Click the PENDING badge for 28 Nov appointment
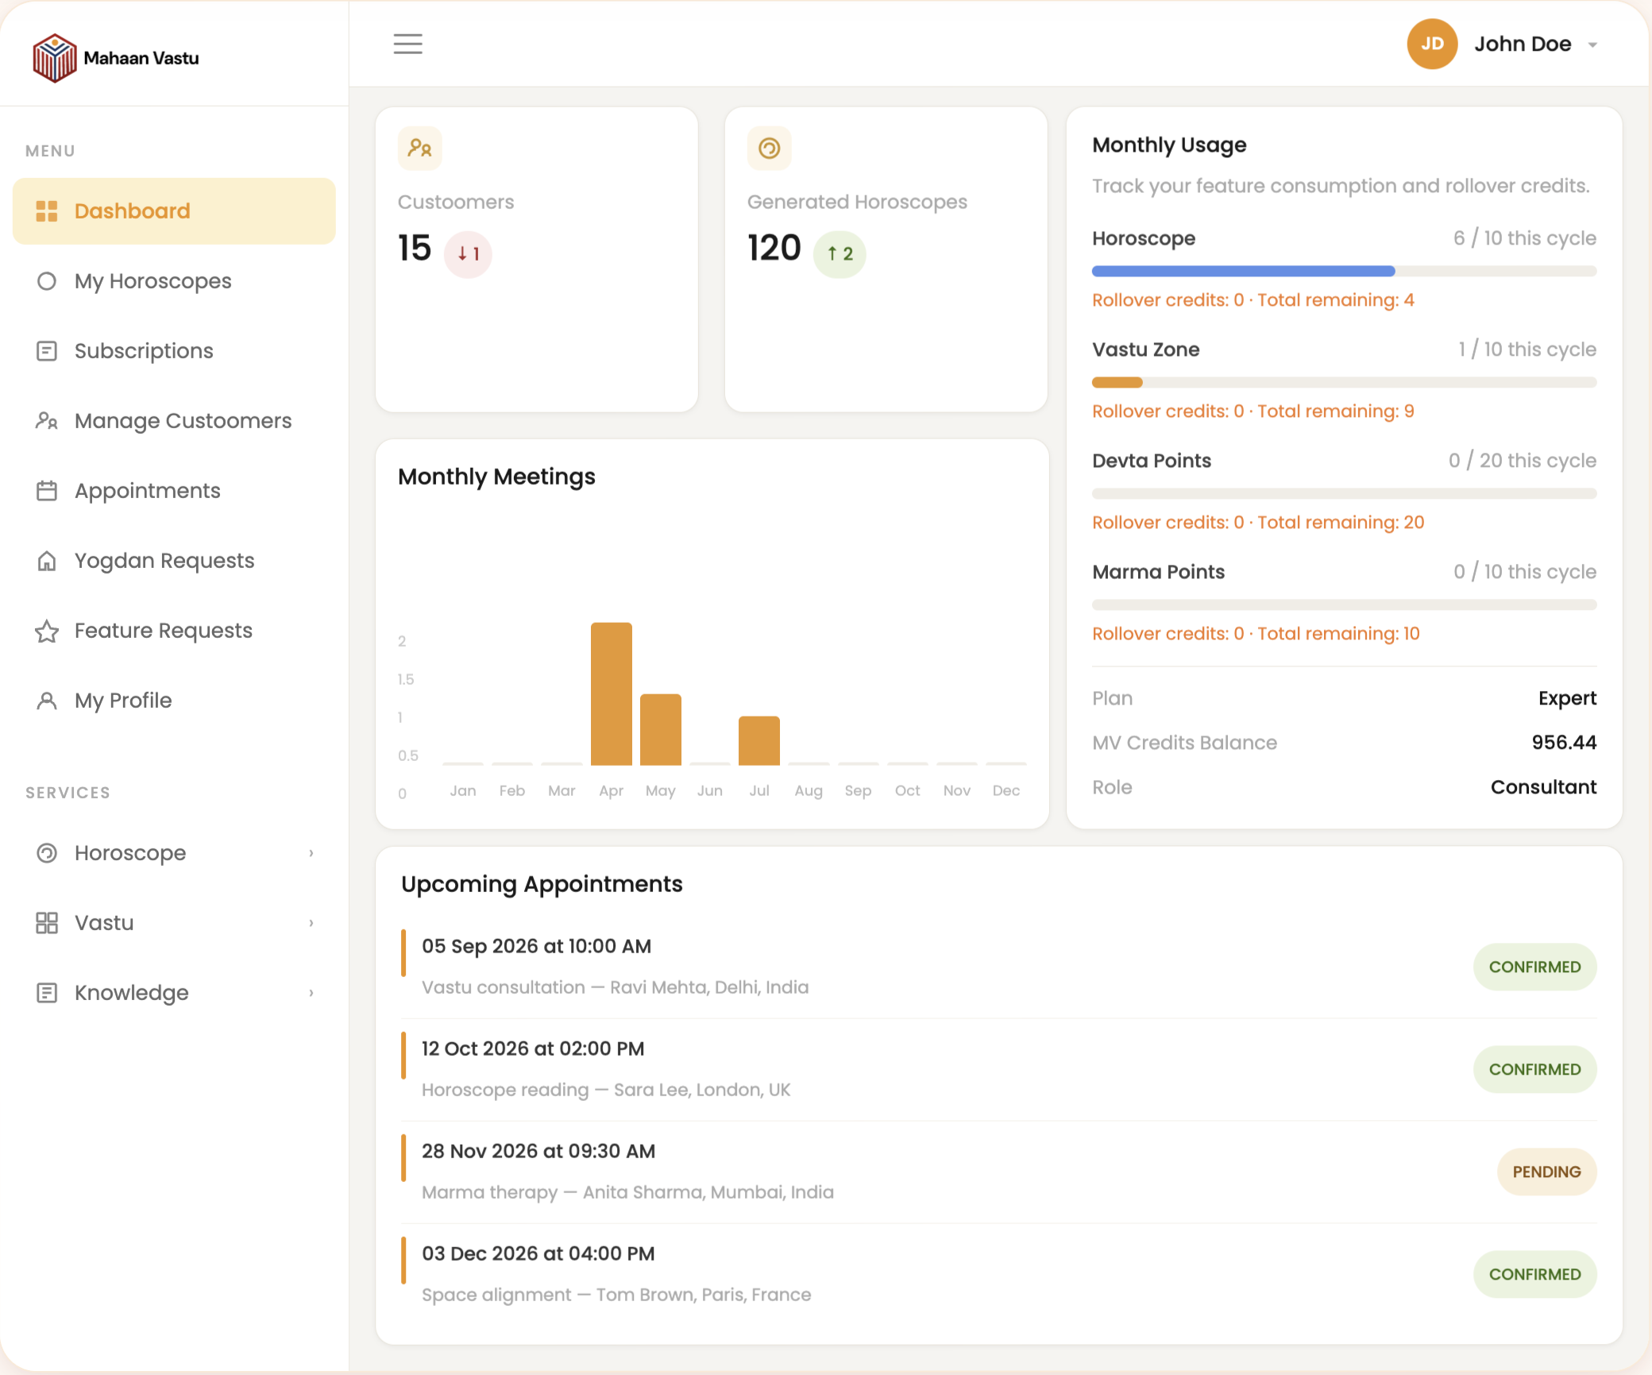The width and height of the screenshot is (1652, 1375). 1546,1172
